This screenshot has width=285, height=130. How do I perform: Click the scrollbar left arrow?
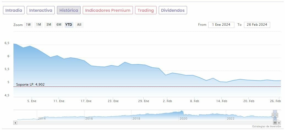coord(15,123)
